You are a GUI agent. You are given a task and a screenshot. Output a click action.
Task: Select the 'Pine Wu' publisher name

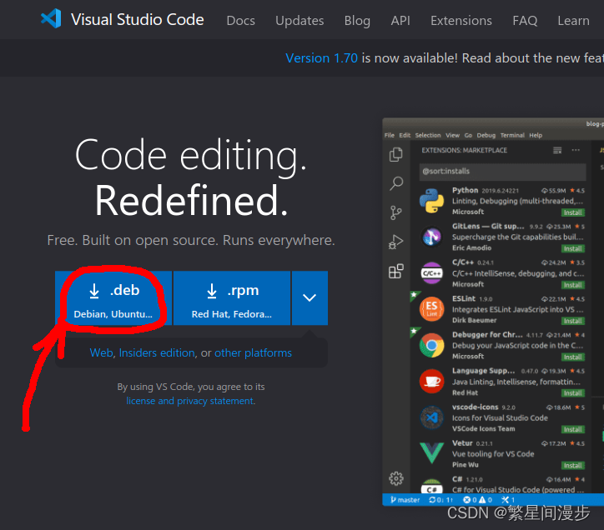[466, 464]
